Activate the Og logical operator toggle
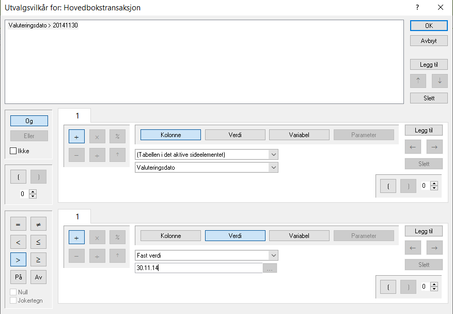453x314 pixels. pos(29,121)
